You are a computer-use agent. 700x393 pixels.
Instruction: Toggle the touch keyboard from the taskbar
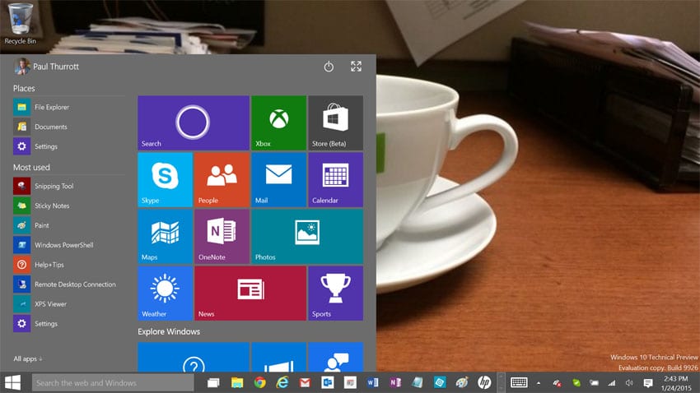519,382
